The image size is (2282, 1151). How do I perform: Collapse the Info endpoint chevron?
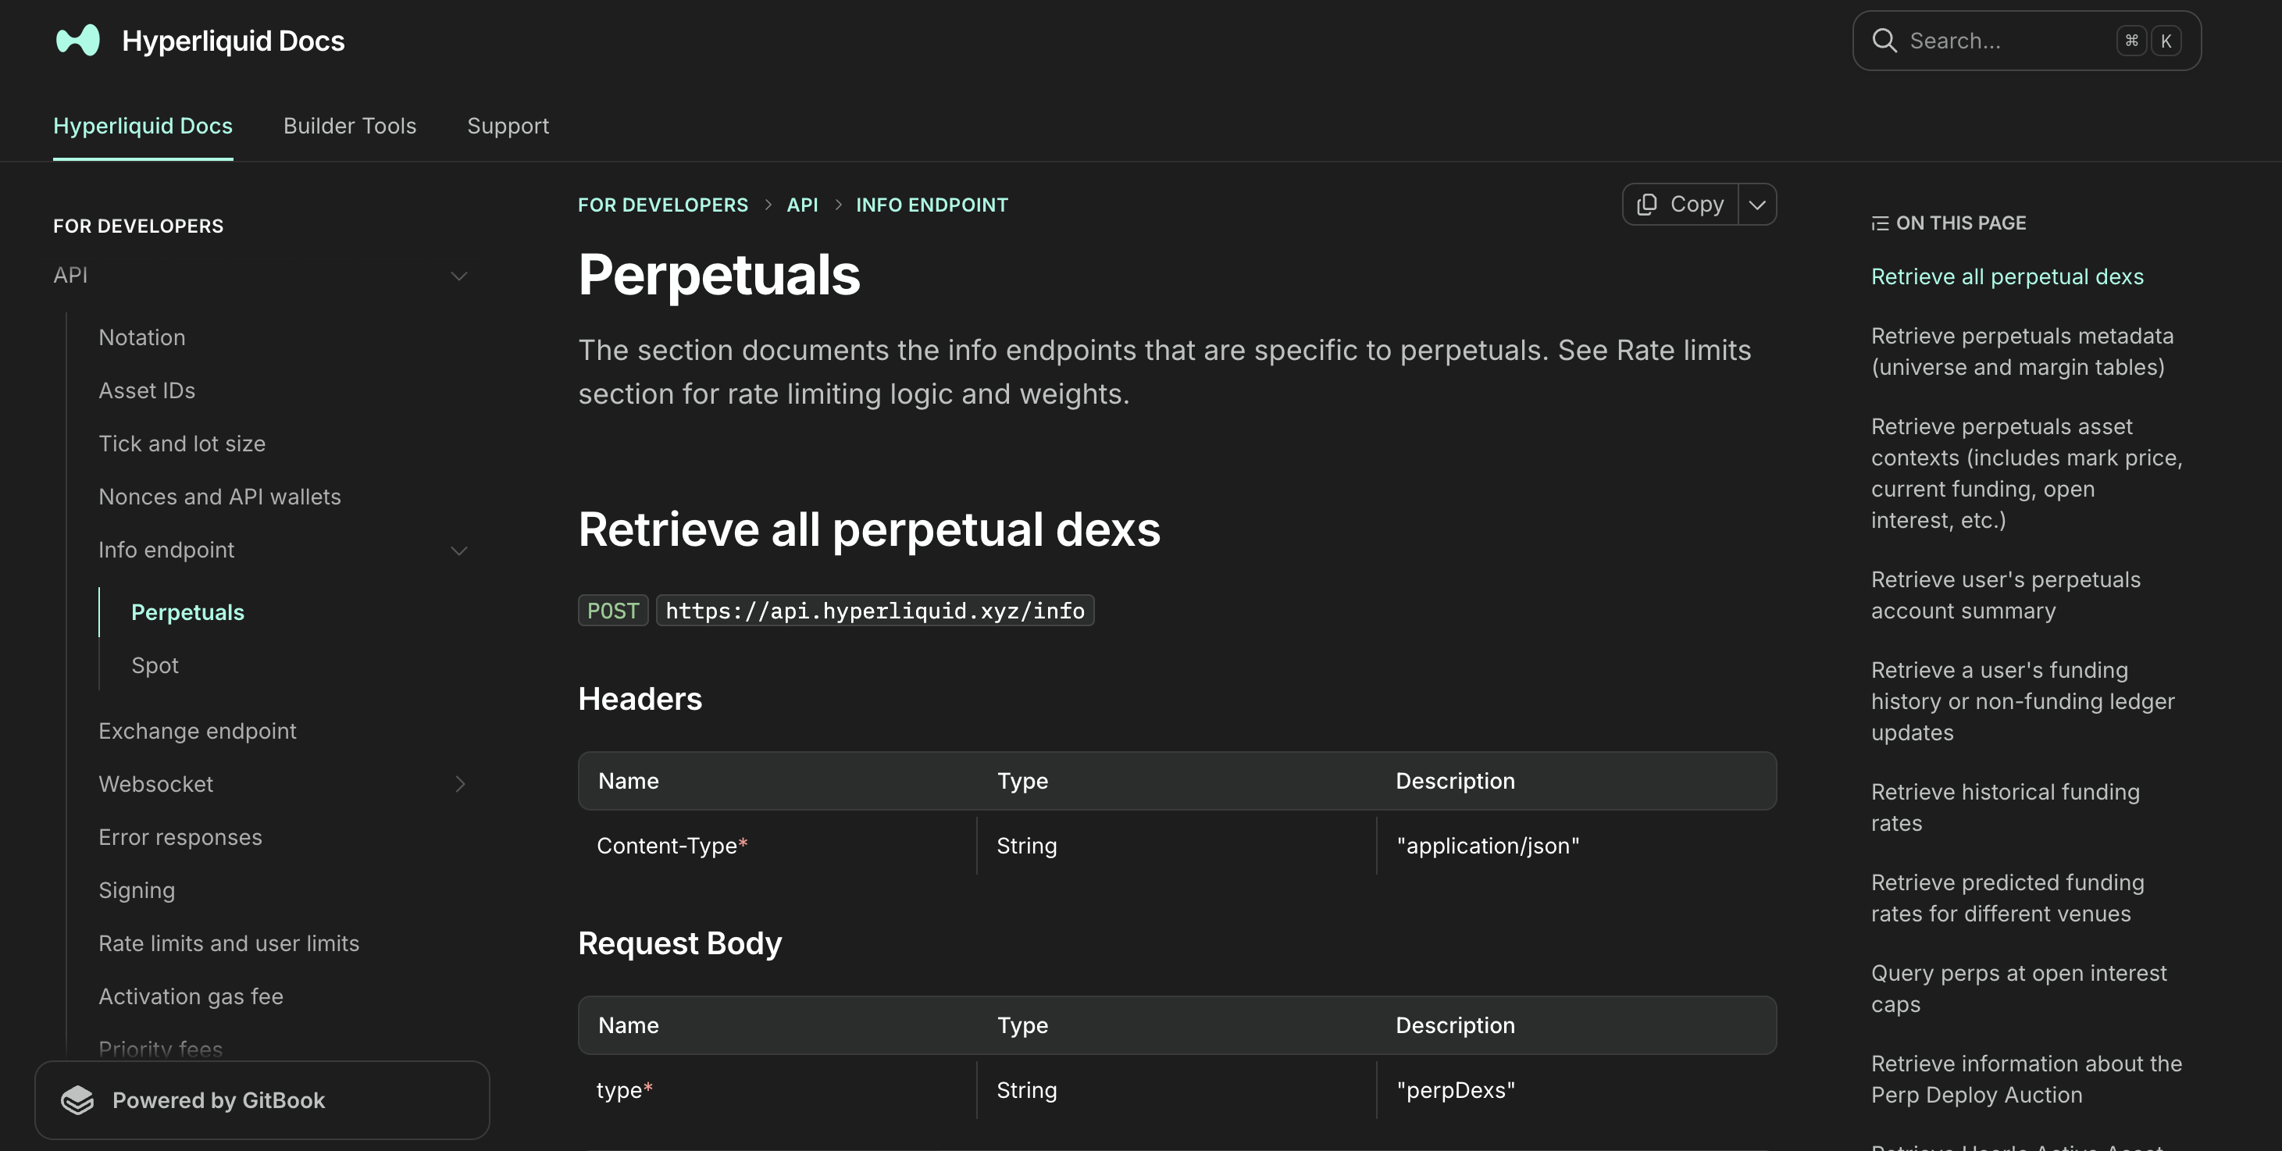tap(459, 551)
